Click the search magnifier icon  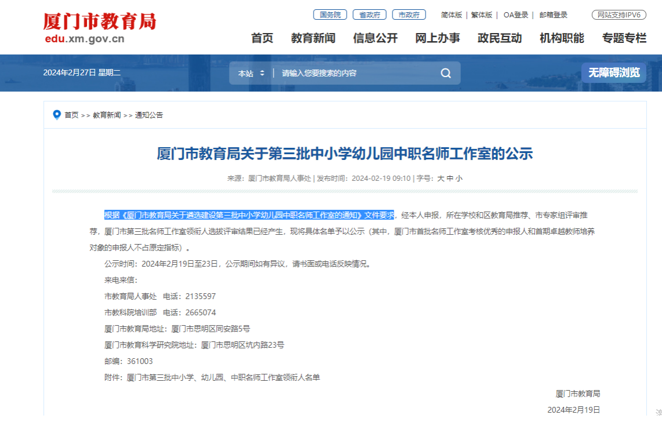tap(446, 73)
